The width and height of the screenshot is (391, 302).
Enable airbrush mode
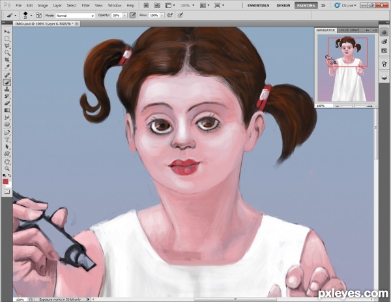pyautogui.click(x=170, y=15)
